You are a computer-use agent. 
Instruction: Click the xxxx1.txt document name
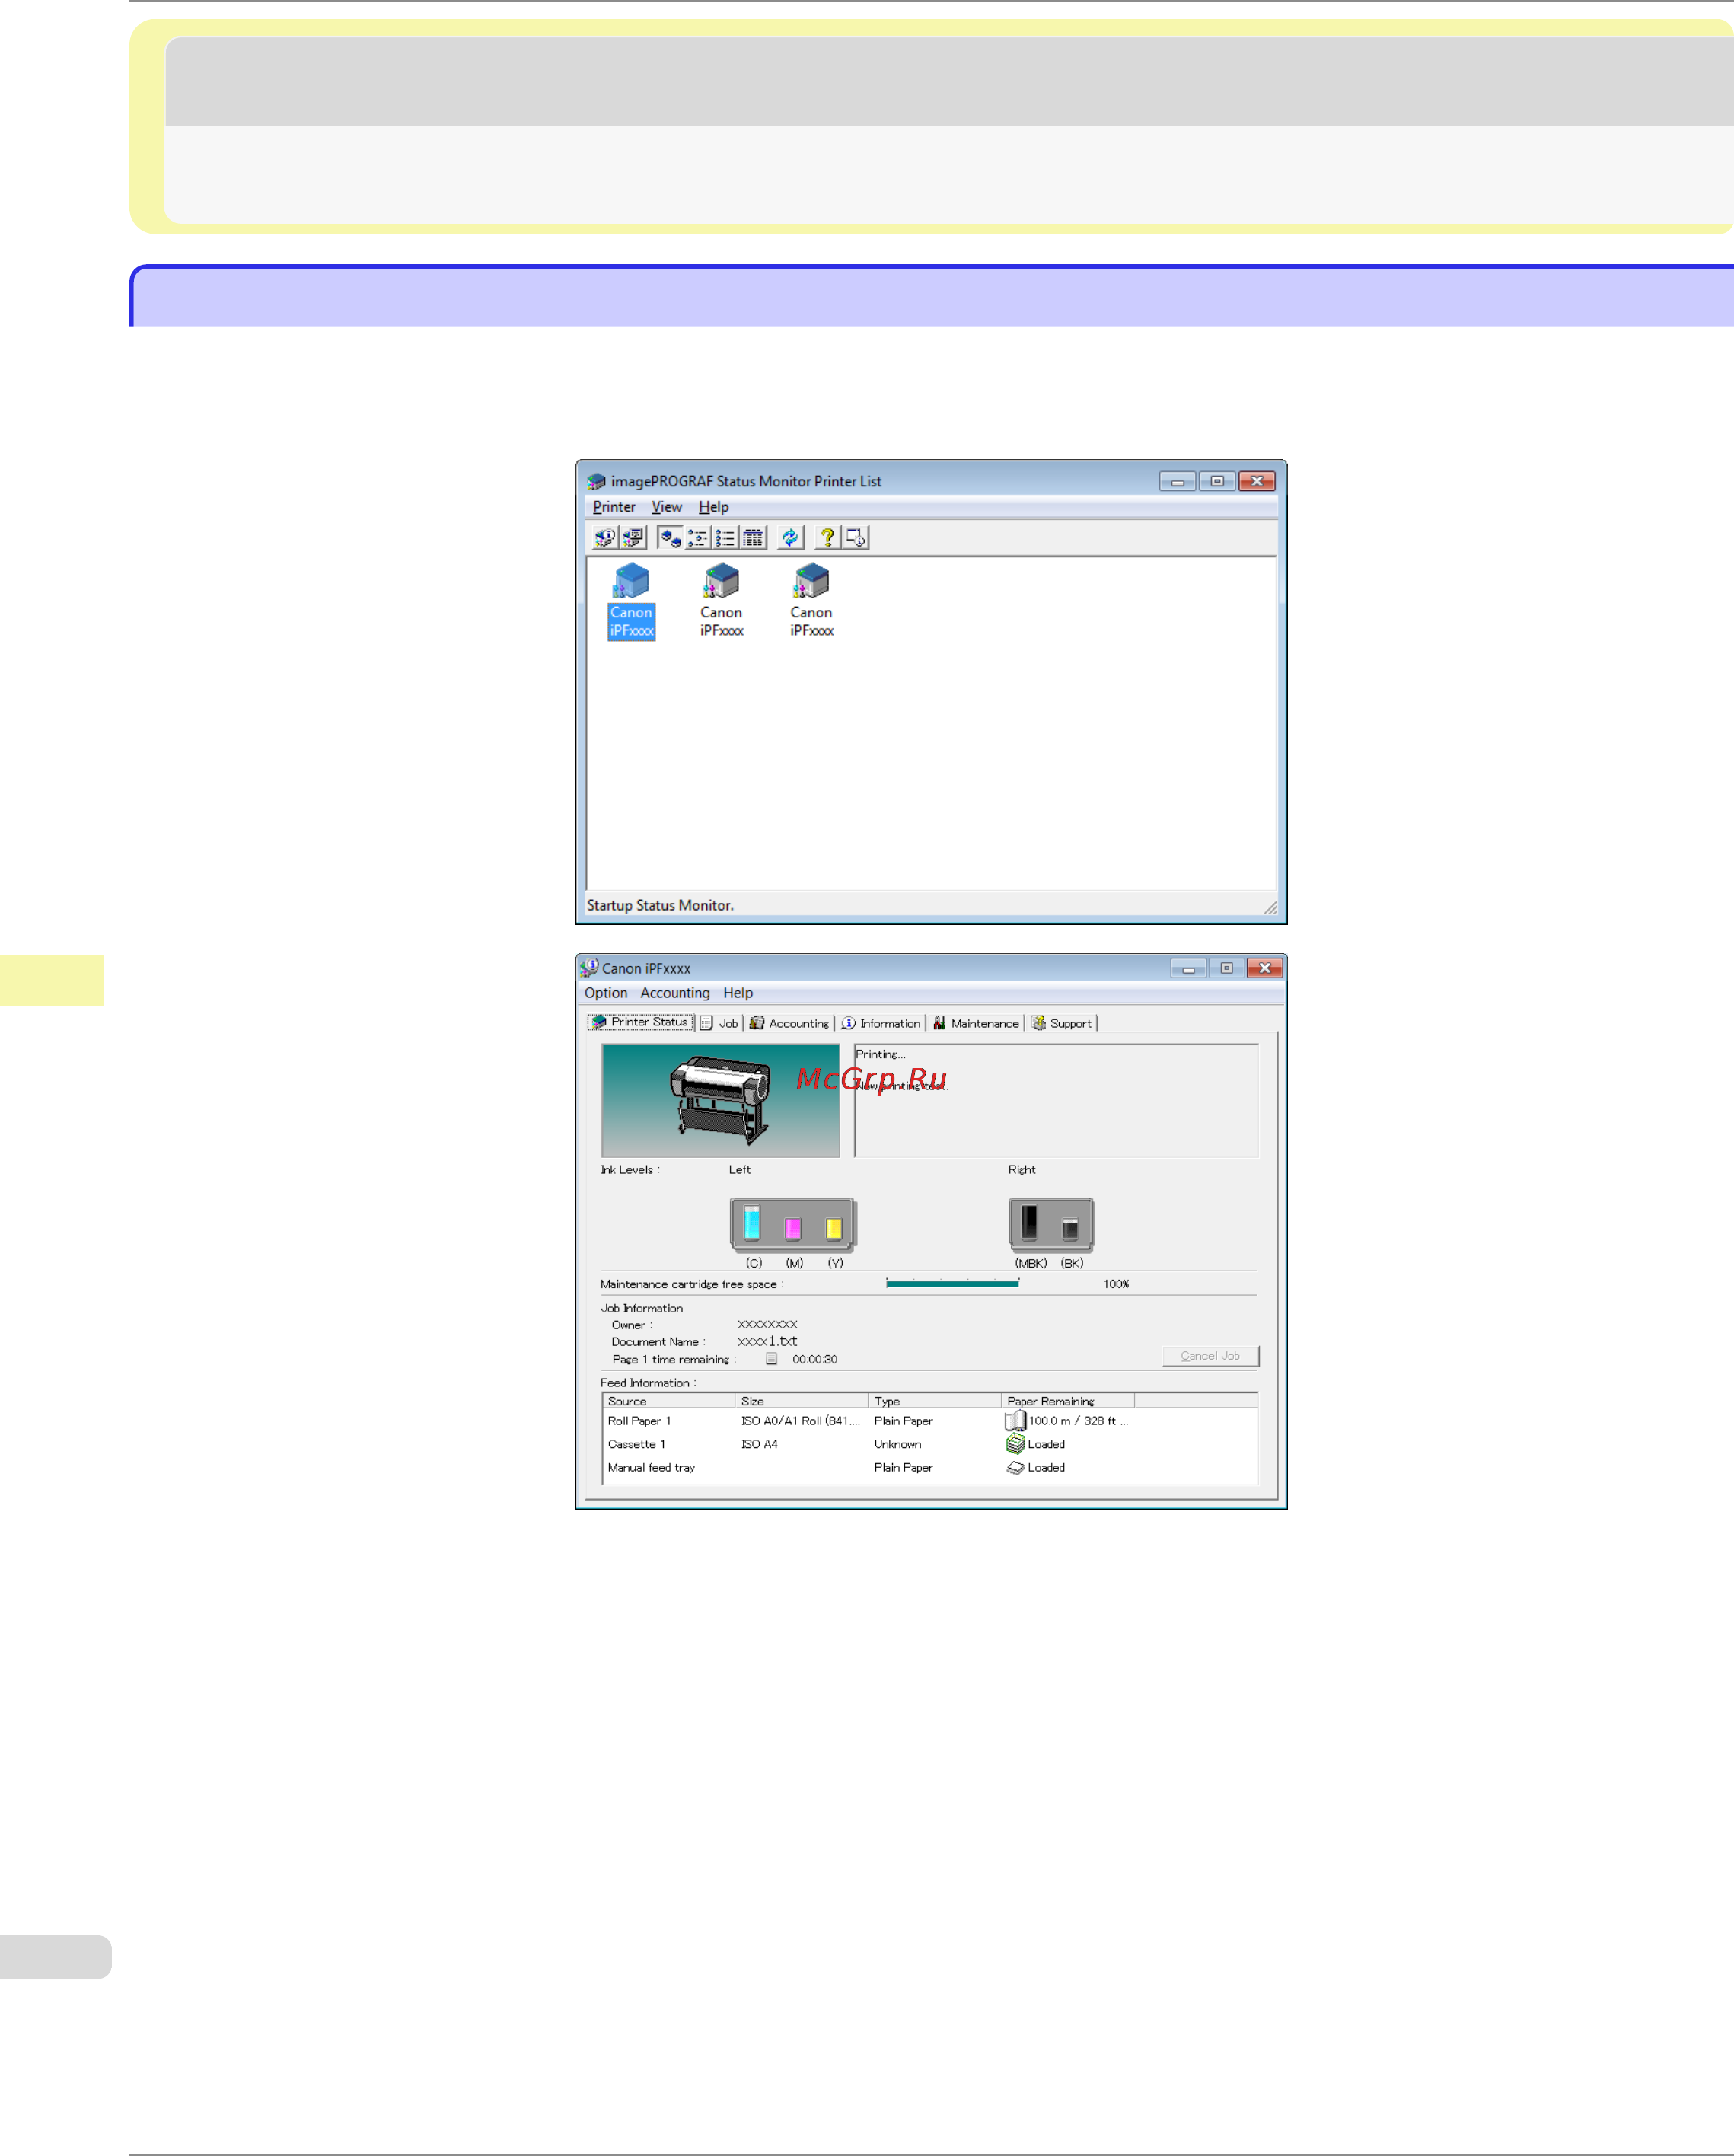[767, 1342]
